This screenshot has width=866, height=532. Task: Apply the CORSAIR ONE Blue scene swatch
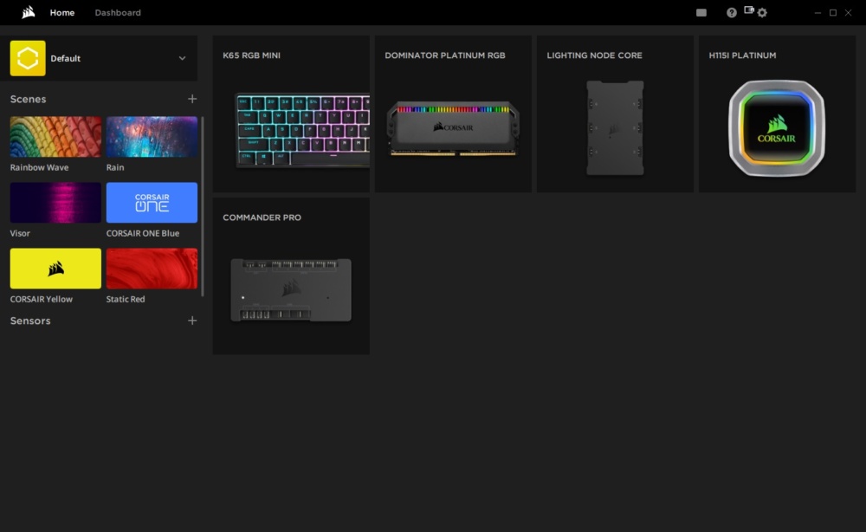point(152,203)
